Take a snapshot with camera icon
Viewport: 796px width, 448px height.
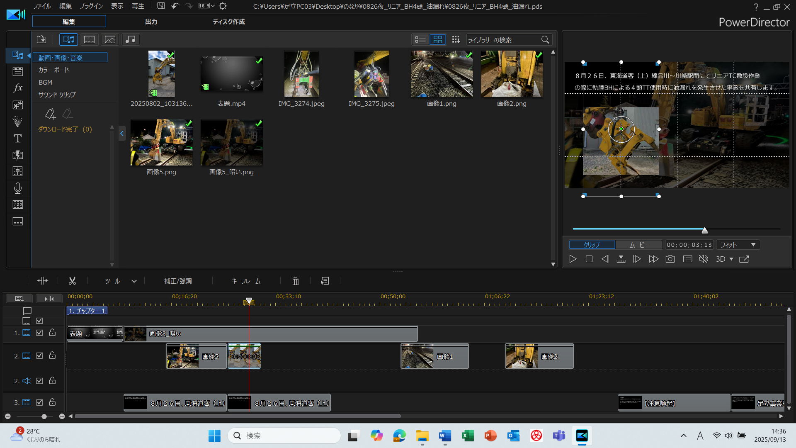pyautogui.click(x=670, y=259)
